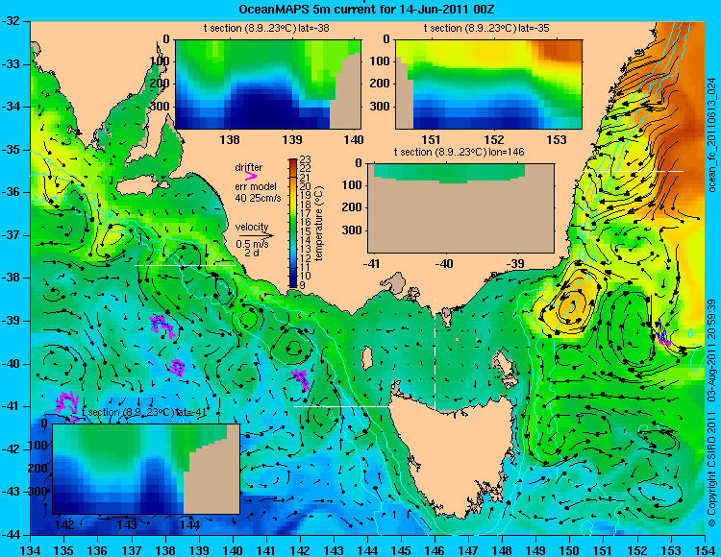Click the vertical temperature colour bar
721x557 pixels.
coord(293,223)
